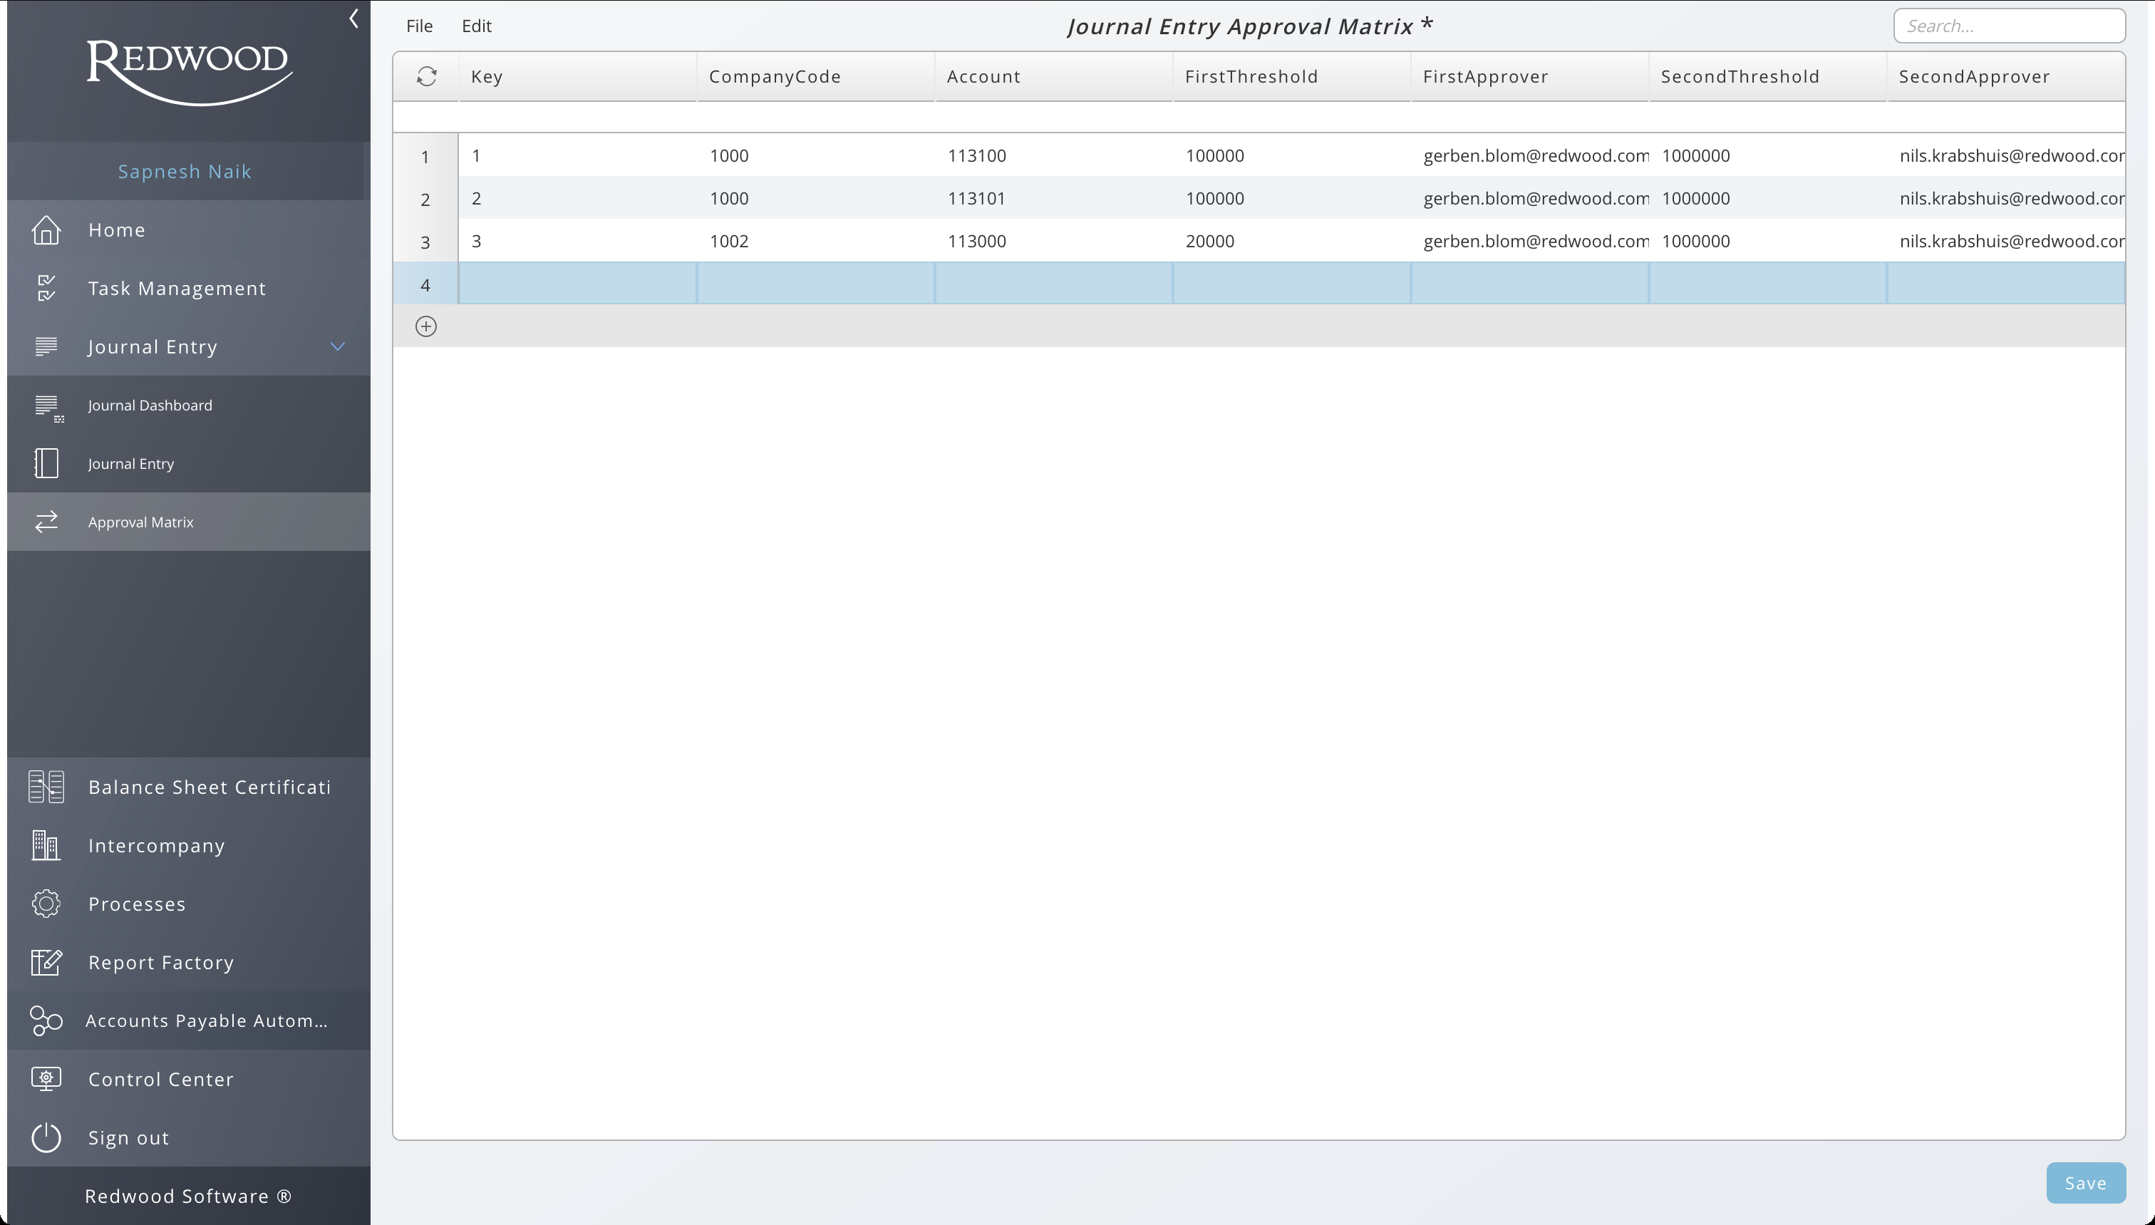Collapse the Journal Entry submenu chevron
The width and height of the screenshot is (2155, 1225).
[338, 346]
